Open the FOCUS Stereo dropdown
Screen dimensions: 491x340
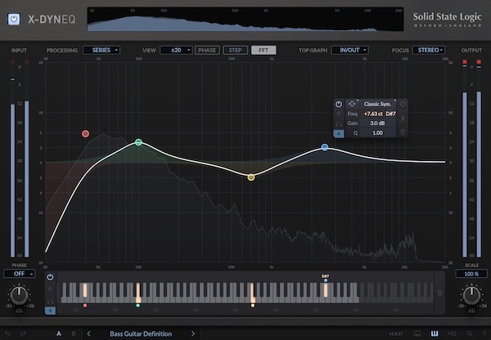[430, 50]
